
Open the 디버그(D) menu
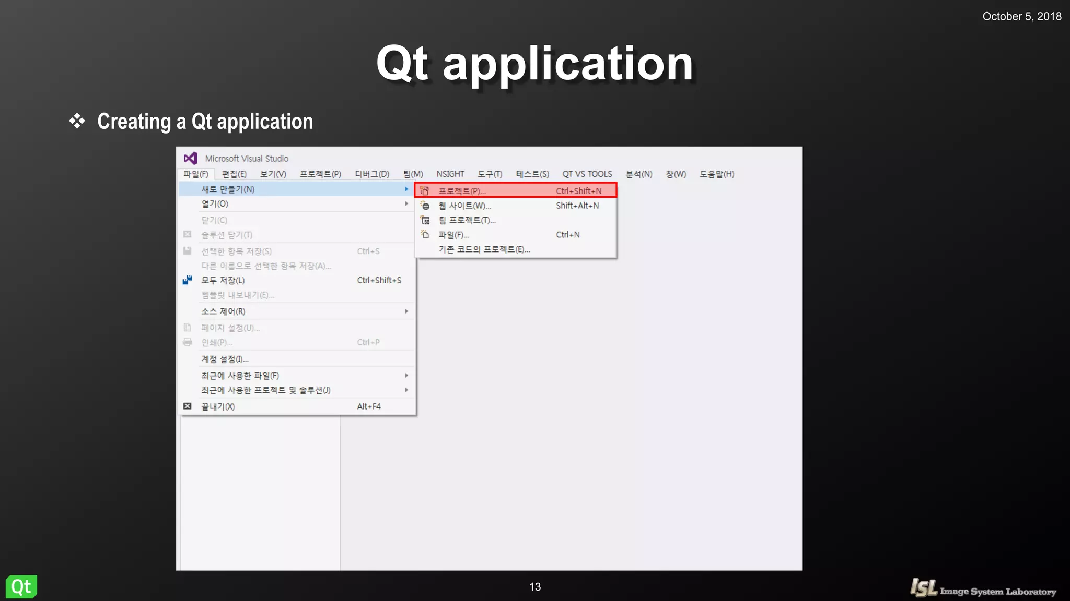[x=372, y=174]
